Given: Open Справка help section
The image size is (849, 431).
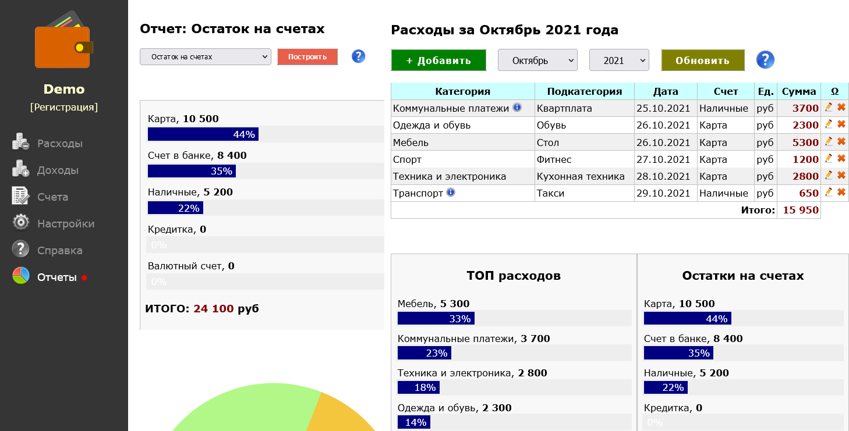Looking at the screenshot, I should click(60, 251).
